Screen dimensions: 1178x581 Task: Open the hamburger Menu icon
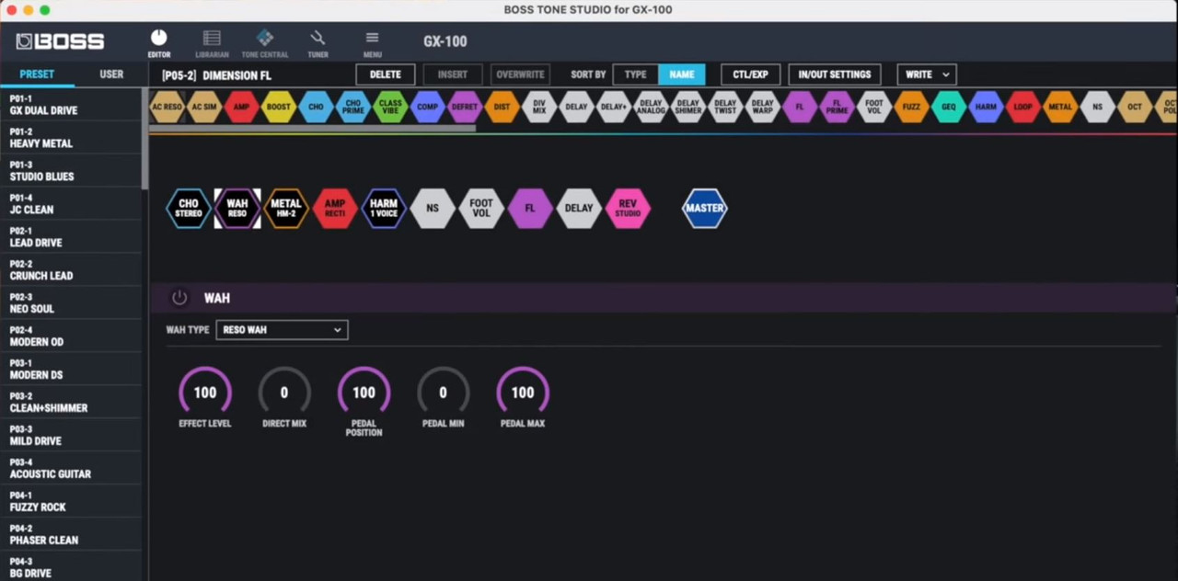point(372,42)
